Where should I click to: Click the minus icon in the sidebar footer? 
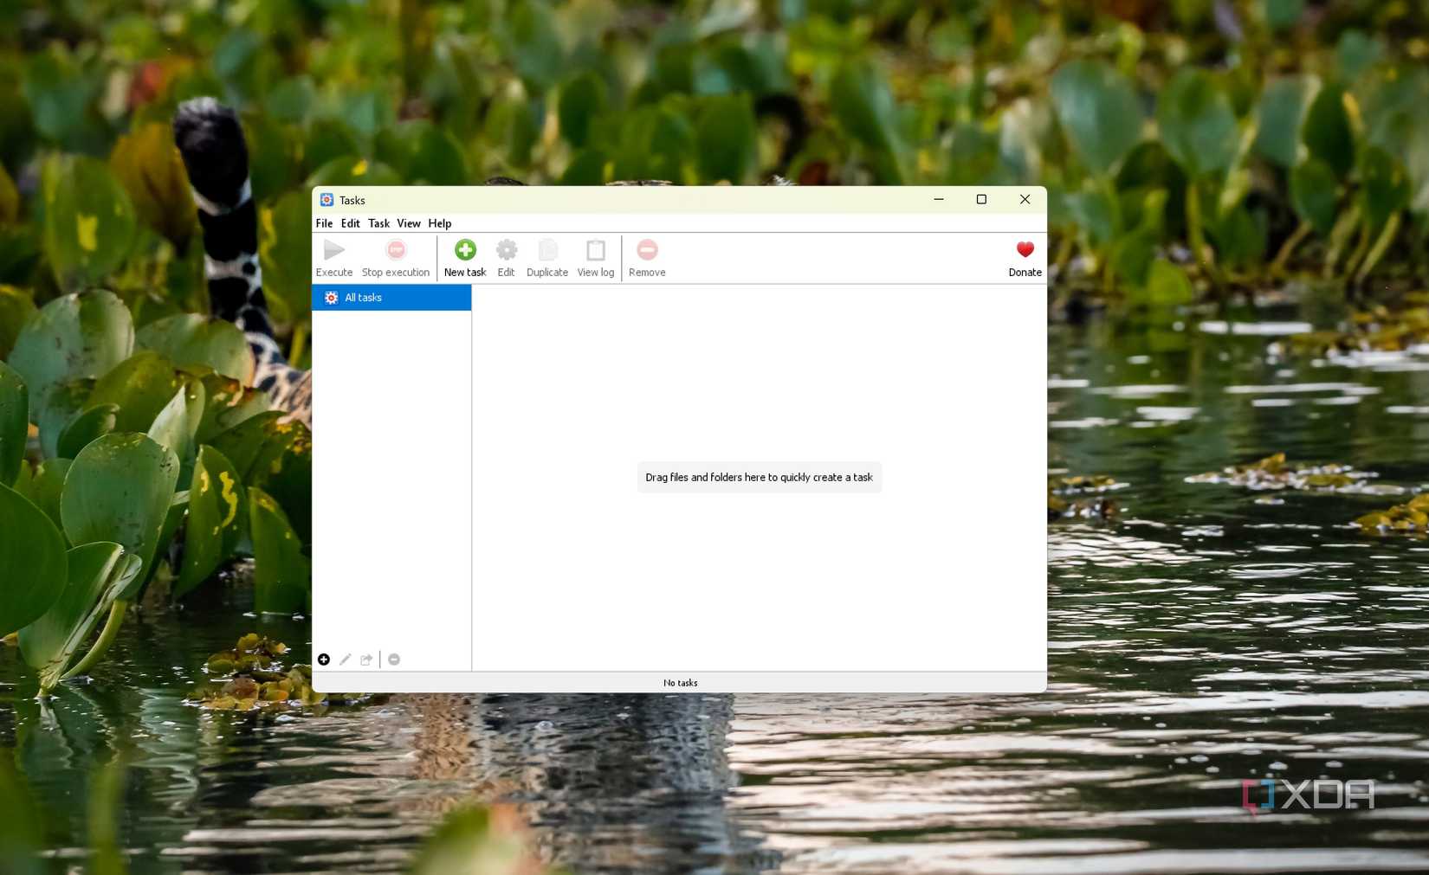(394, 659)
